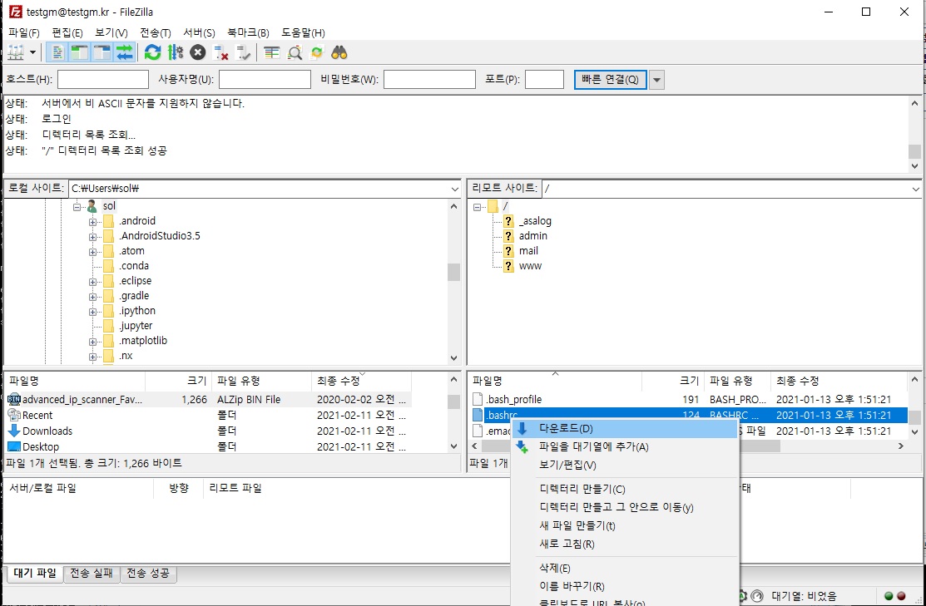Screen dimensions: 926x606
Task: Select the www folder in remote tree
Action: (529, 266)
